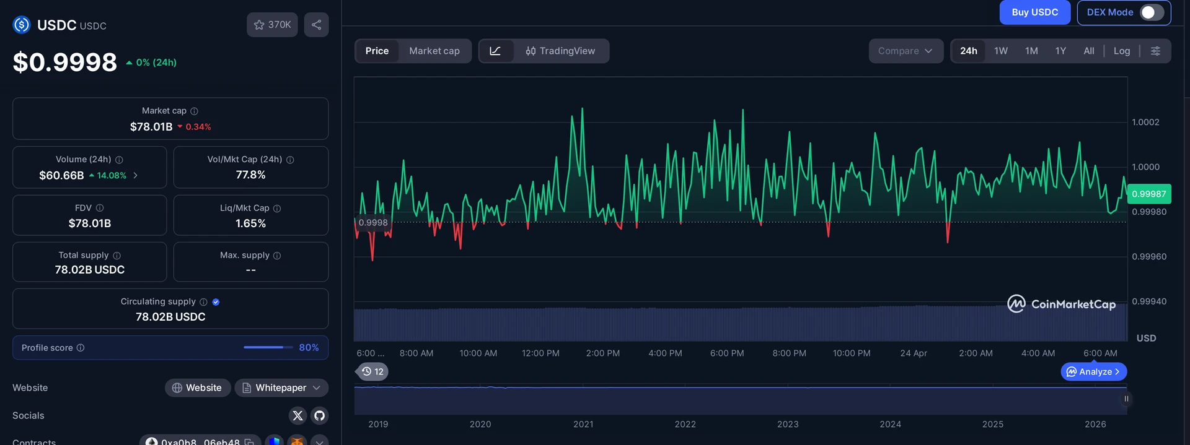This screenshot has width=1190, height=445.
Task: Select All time range
Action: pos(1089,51)
